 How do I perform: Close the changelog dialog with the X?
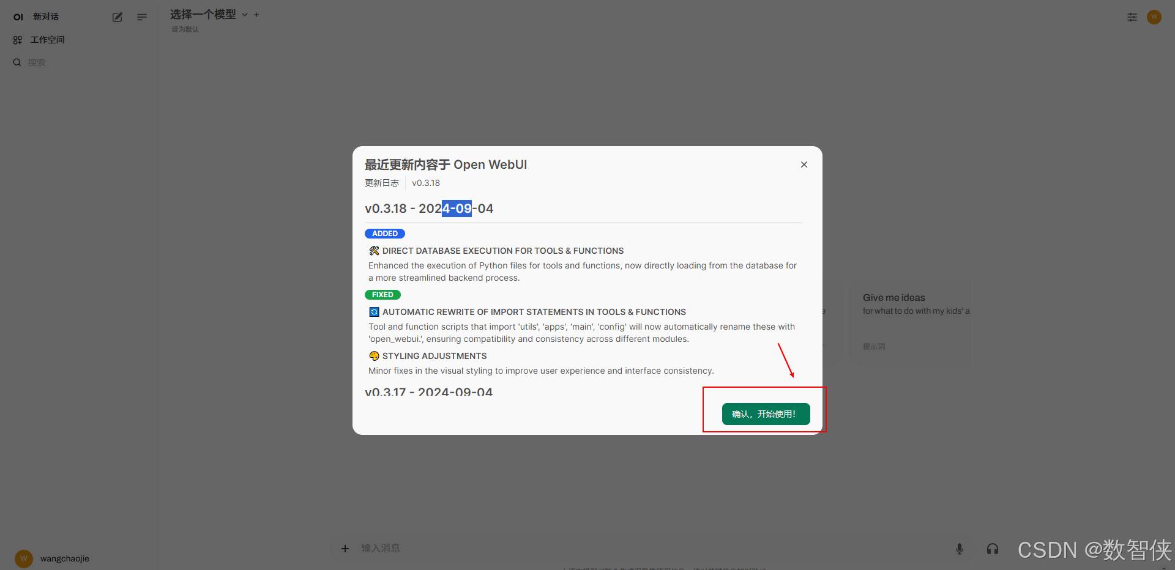804,165
